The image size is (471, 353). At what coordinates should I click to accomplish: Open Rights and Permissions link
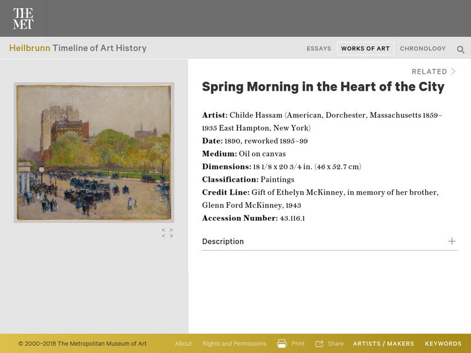pyautogui.click(x=234, y=344)
